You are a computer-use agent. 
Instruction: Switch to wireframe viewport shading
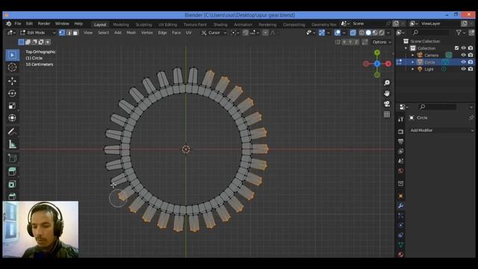tap(361, 33)
